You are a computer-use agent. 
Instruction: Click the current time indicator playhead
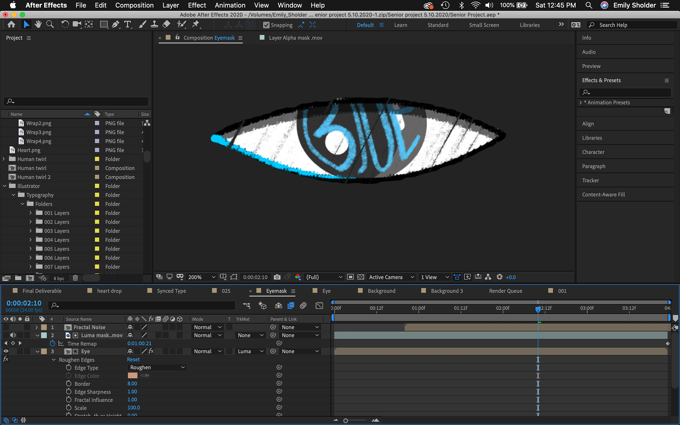[x=538, y=309]
